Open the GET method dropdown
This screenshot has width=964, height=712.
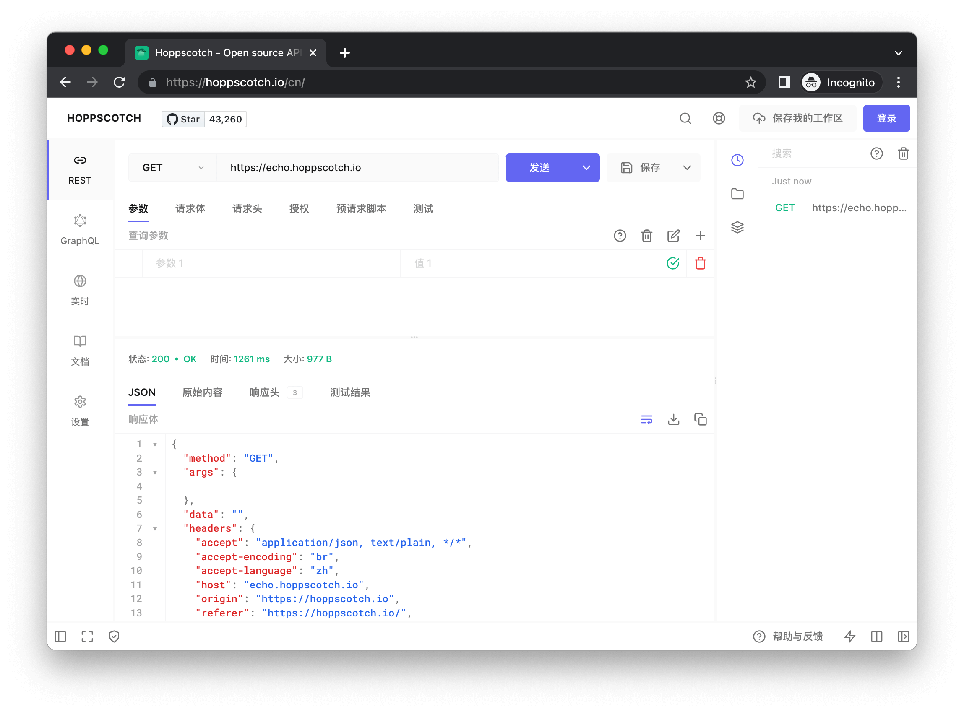pyautogui.click(x=172, y=168)
